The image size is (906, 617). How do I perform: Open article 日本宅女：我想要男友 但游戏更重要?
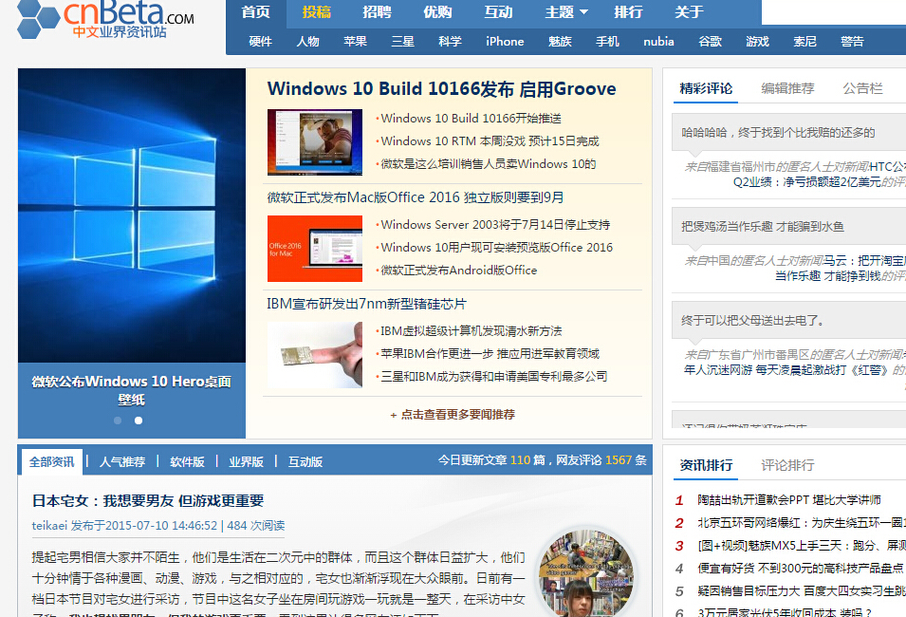pyautogui.click(x=148, y=501)
